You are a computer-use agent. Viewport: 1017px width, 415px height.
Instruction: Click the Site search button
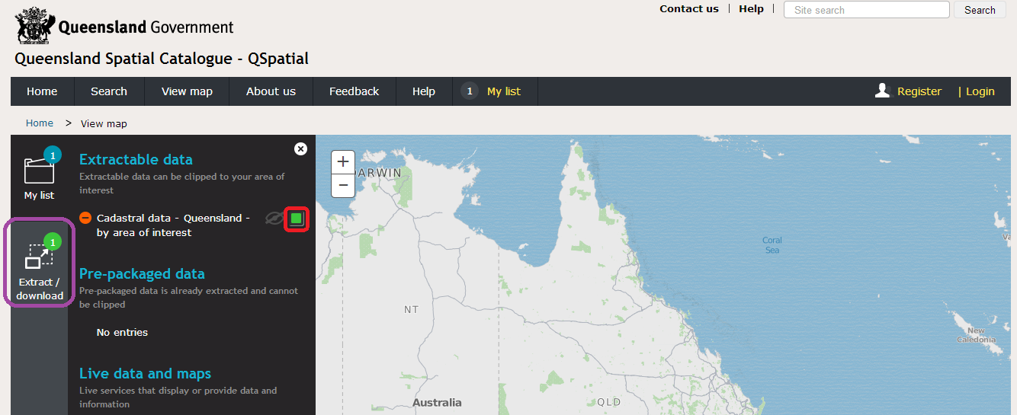980,10
